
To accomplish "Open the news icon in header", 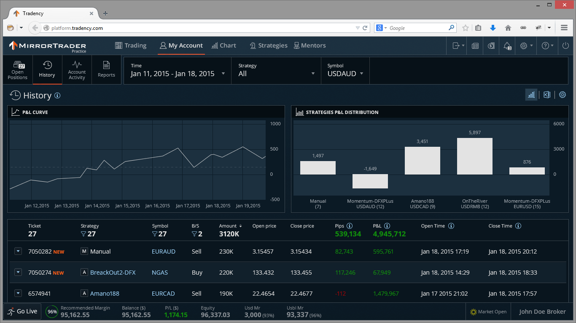I will click(475, 46).
